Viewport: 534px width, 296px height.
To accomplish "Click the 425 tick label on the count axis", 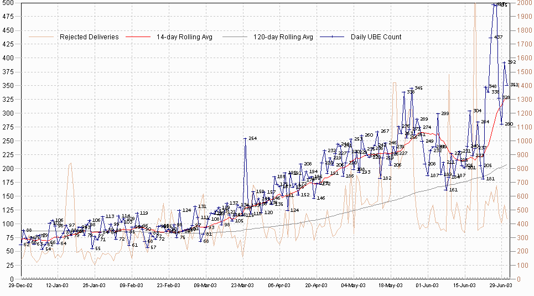I will [x=8, y=44].
